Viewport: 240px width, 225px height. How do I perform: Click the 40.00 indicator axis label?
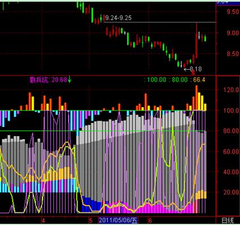tap(231, 172)
